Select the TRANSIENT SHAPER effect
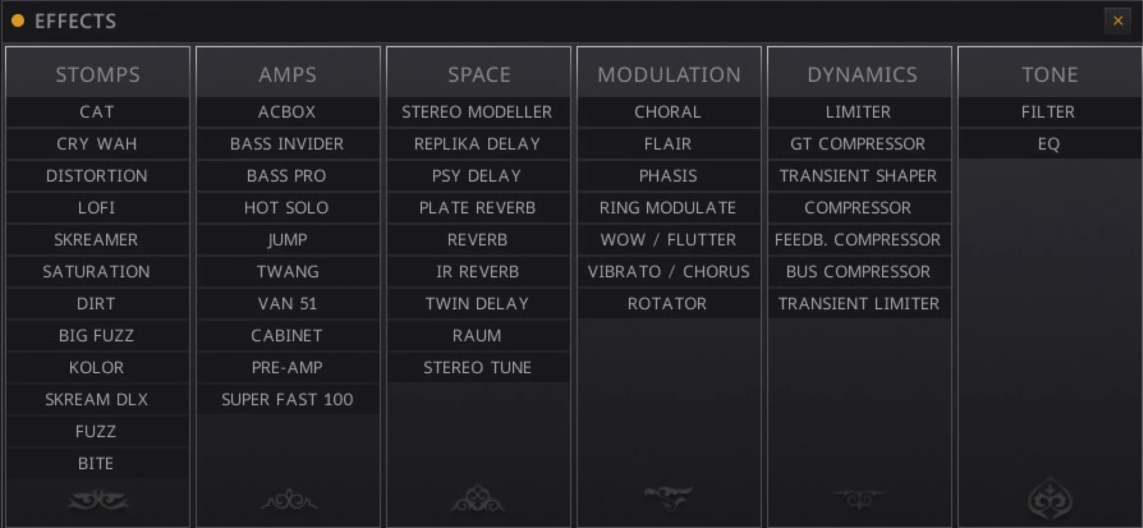Viewport: 1143px width, 528px height. [859, 175]
